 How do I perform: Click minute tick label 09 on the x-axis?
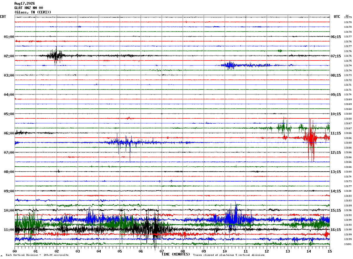tap(204, 251)
